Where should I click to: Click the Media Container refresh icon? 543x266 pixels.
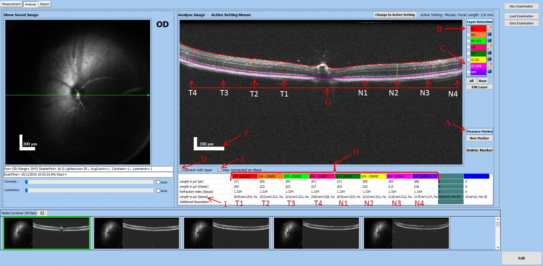tap(42, 213)
